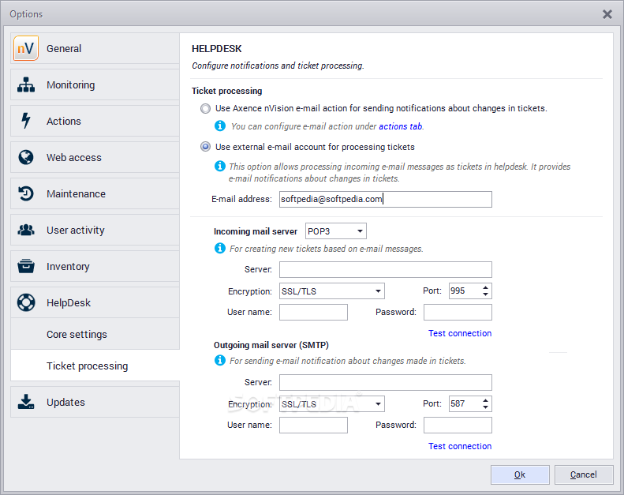Decrease SMTP port 587 with down arrow
Image resolution: width=624 pixels, height=495 pixels.
485,407
